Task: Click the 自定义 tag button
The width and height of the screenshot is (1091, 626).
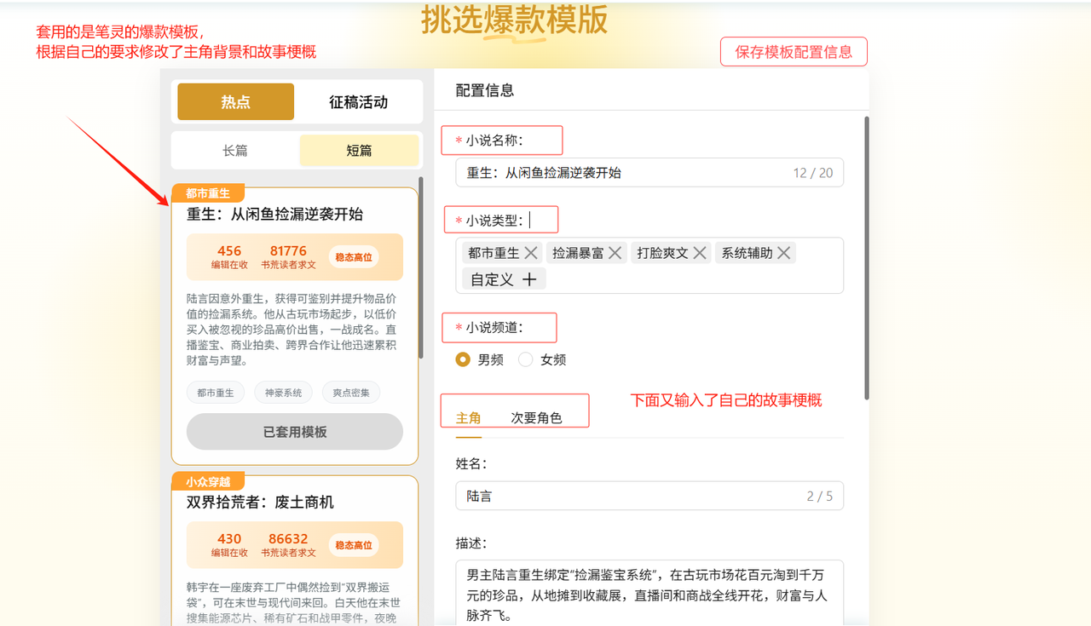Action: [x=504, y=279]
